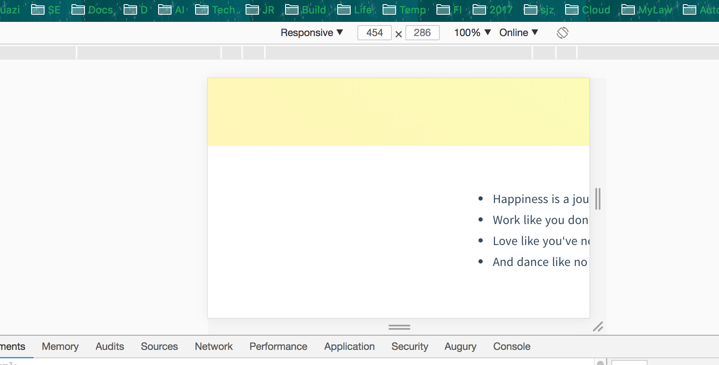Switch to the Augury tab
The height and width of the screenshot is (365, 719).
click(x=460, y=347)
